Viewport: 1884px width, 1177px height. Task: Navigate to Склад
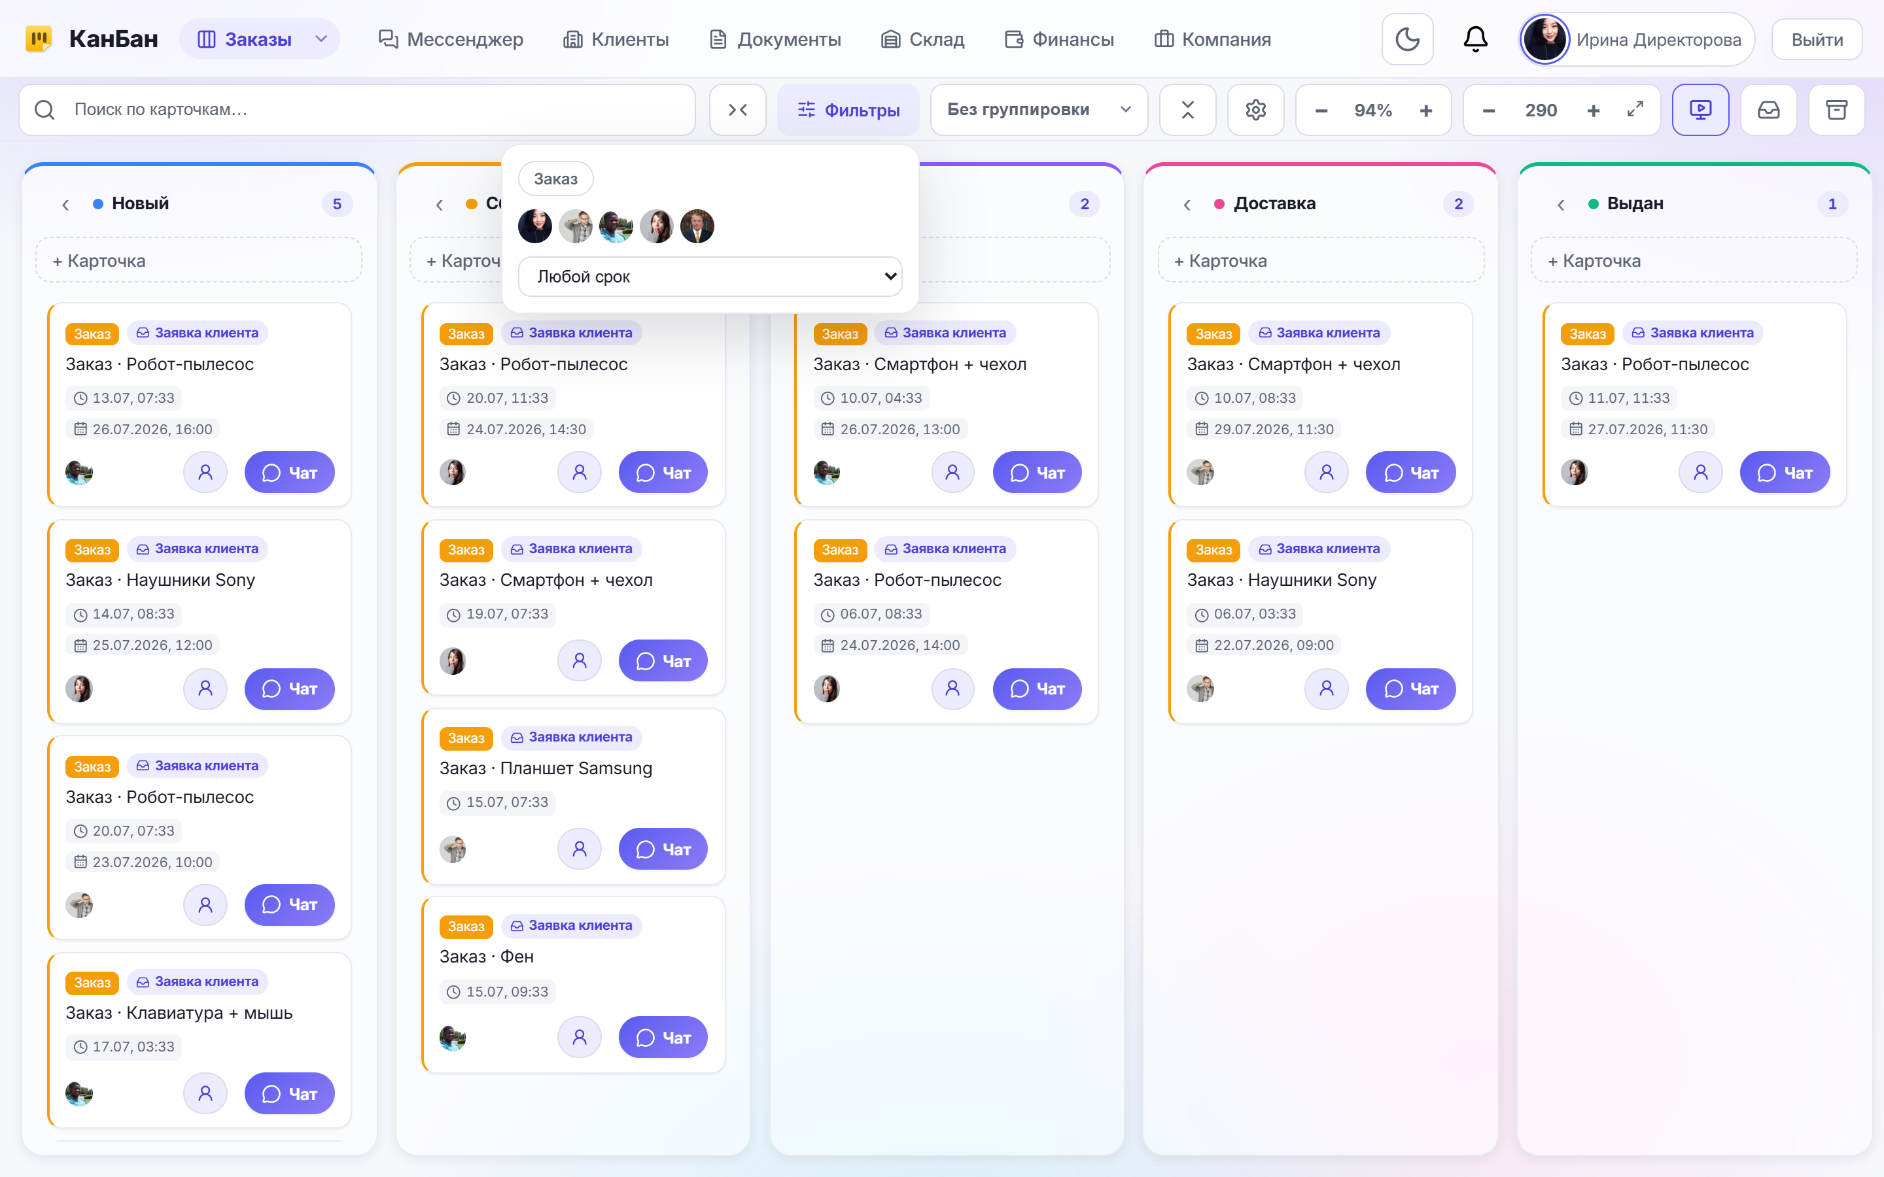[922, 39]
